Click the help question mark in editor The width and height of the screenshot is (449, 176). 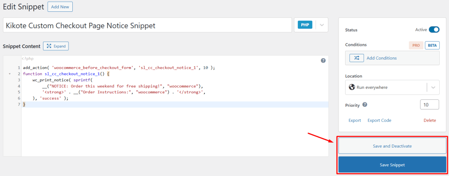point(323,61)
